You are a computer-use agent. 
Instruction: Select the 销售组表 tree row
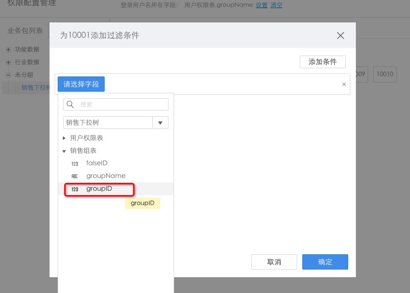[x=116, y=150]
